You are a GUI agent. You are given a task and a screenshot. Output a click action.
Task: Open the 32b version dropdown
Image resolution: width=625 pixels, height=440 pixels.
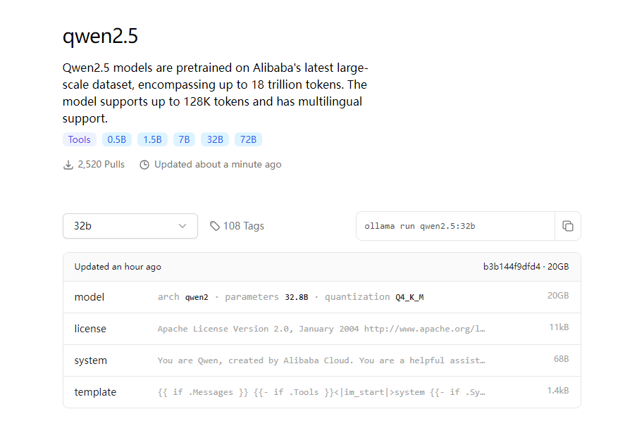pos(130,226)
